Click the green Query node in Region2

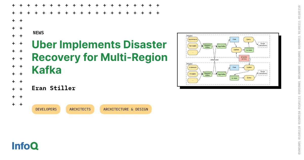tap(249, 77)
